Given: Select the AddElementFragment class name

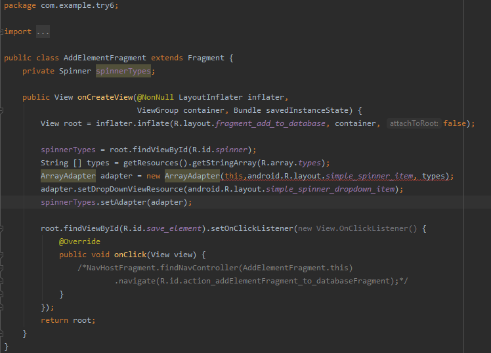Looking at the screenshot, I should 105,58.
